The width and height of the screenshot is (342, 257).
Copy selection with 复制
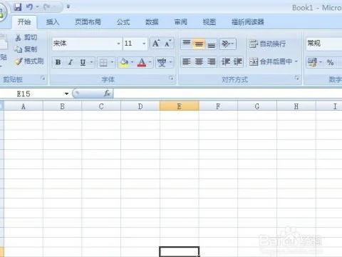(x=26, y=49)
